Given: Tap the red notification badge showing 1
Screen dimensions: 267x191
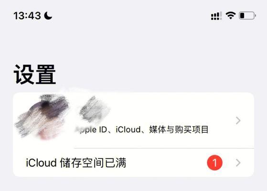Looking at the screenshot, I should 214,162.
